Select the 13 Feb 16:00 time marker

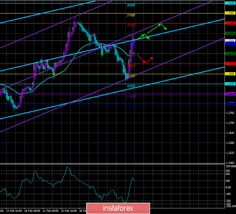[14, 211]
